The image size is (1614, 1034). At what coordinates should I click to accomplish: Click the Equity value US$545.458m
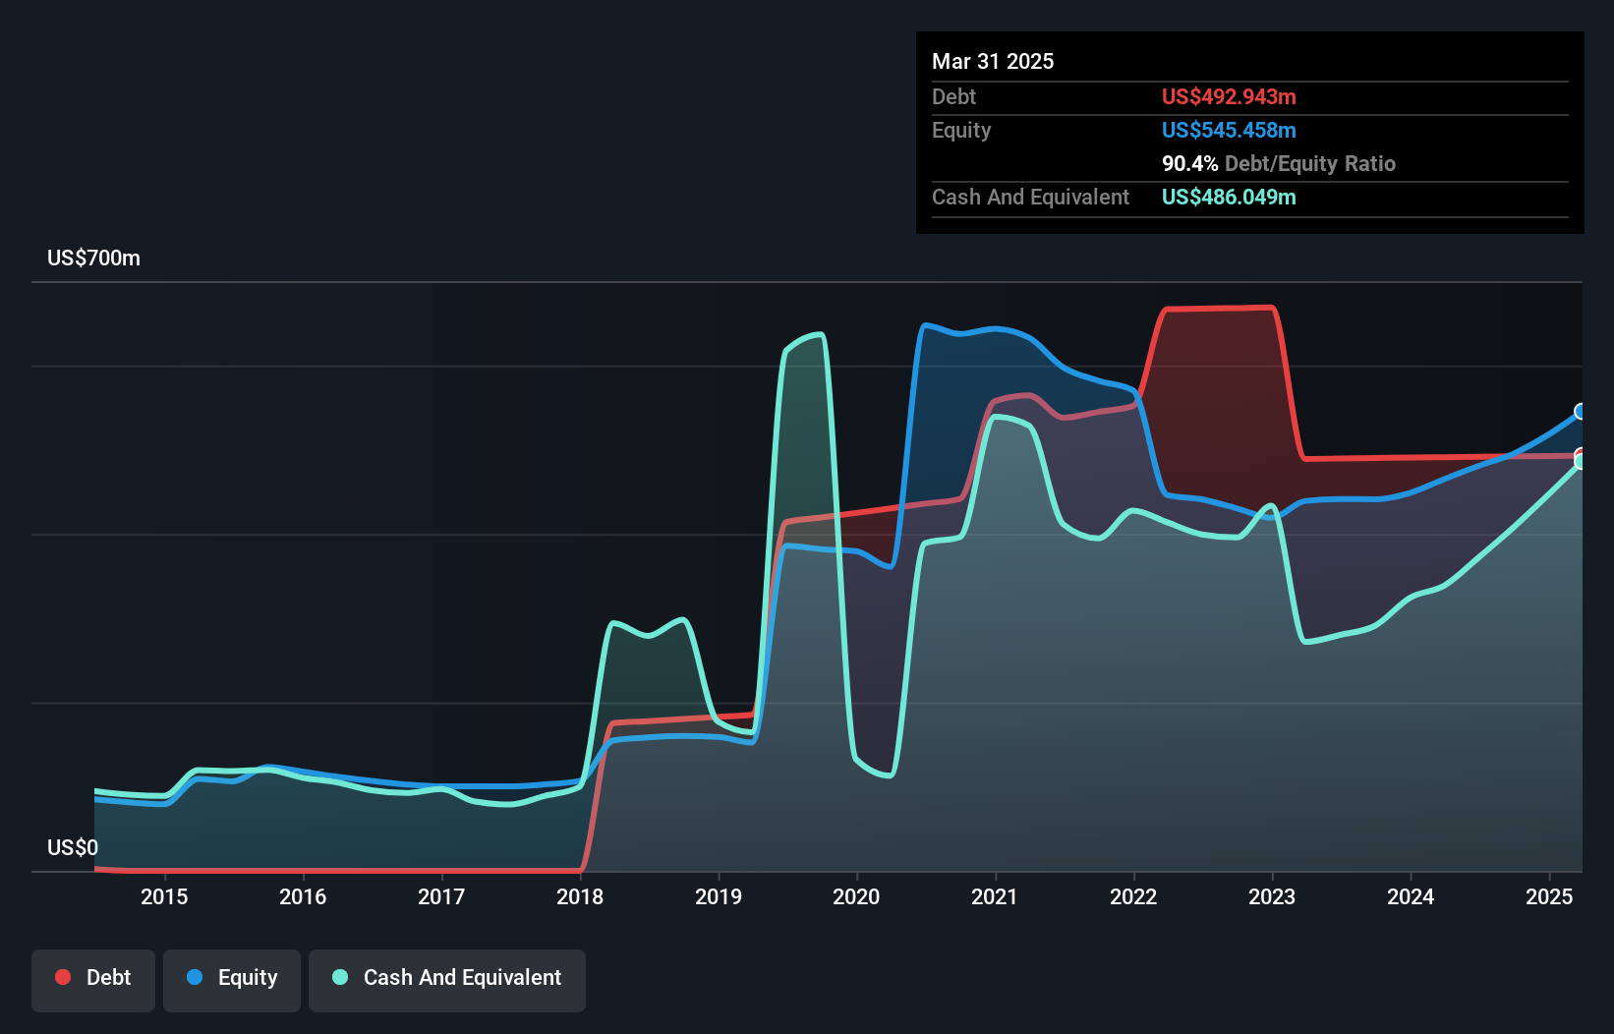(x=1229, y=130)
